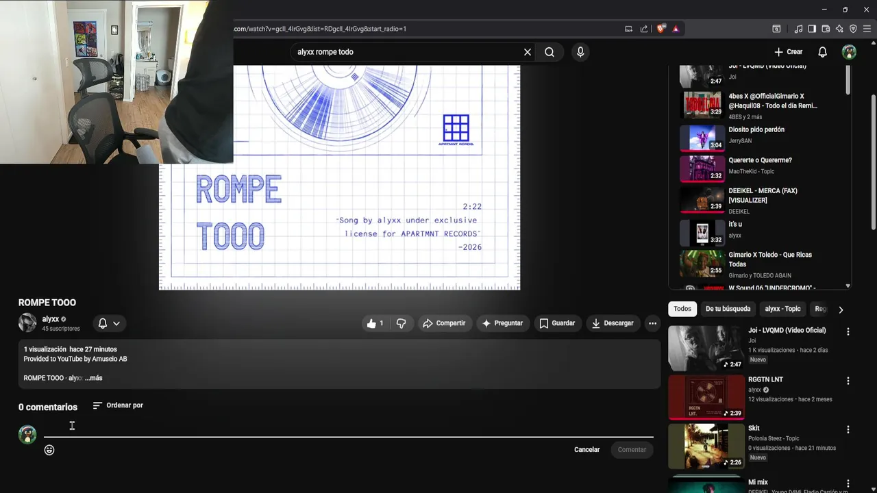
Task: Click the browser address bar URL
Action: 321,29
